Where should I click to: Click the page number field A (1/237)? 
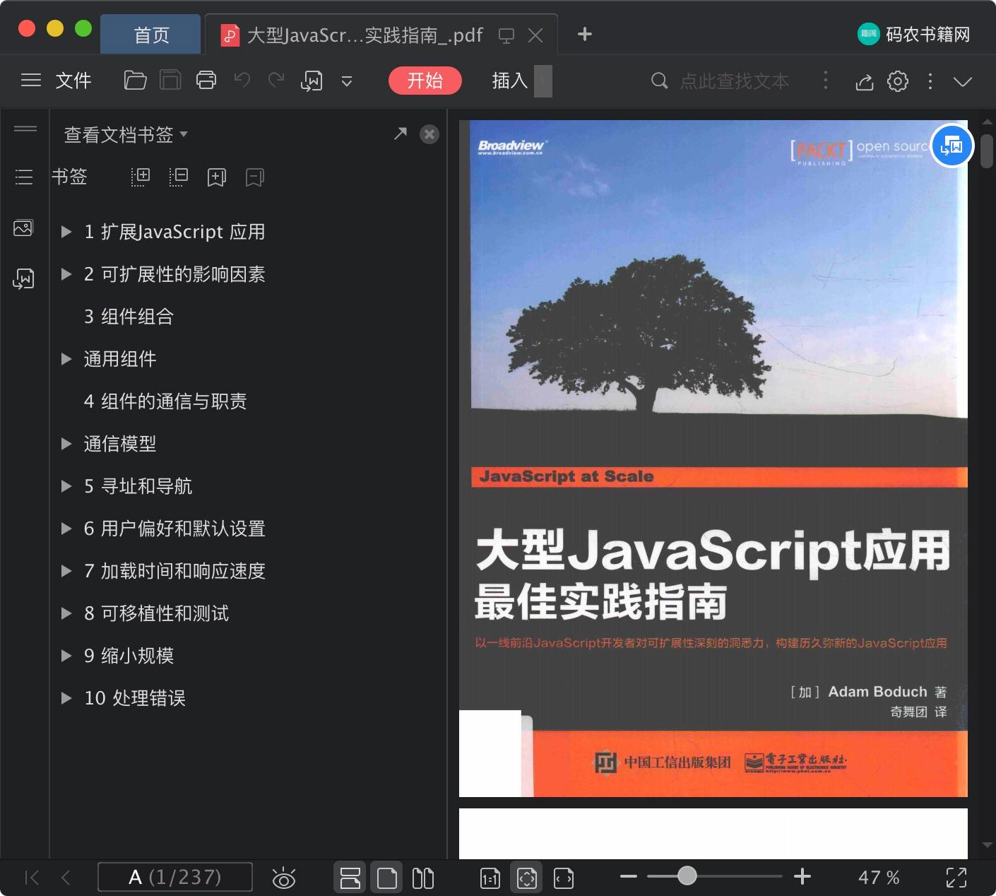click(175, 877)
